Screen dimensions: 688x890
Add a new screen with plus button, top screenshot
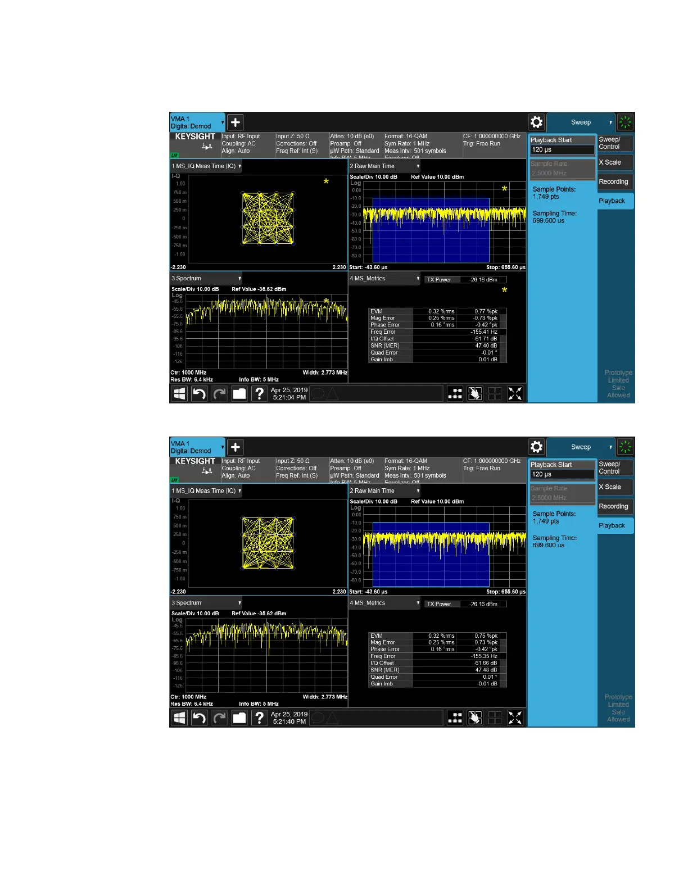pyautogui.click(x=236, y=122)
